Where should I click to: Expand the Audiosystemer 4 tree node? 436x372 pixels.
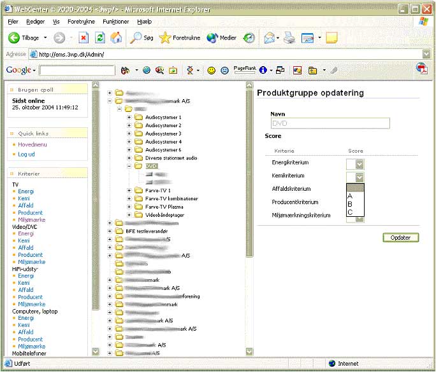tap(129, 142)
